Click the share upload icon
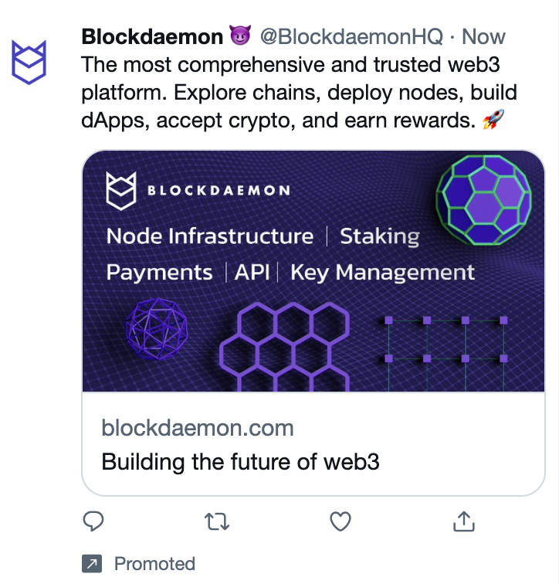Viewport: 559px width, 584px height. (462, 523)
